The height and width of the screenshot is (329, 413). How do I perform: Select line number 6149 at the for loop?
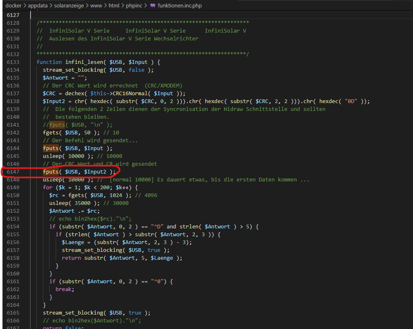13,188
